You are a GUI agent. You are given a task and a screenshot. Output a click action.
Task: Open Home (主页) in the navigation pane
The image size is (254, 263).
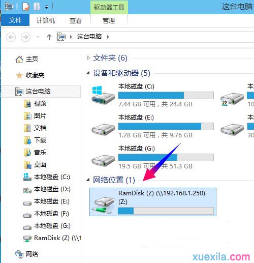[27, 59]
